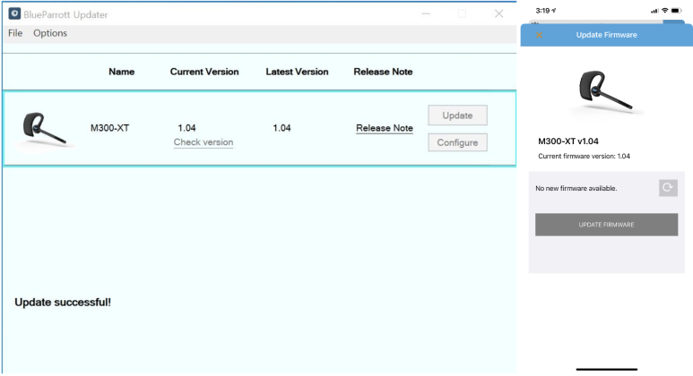
Task: Tap the battery icon in phone status bar
Action: [x=676, y=11]
